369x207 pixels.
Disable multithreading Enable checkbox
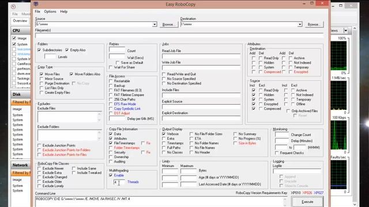click(111, 175)
